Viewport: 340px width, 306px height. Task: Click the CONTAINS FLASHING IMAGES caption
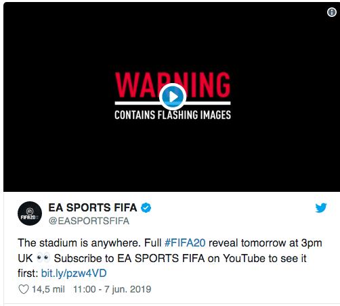pyautogui.click(x=173, y=115)
